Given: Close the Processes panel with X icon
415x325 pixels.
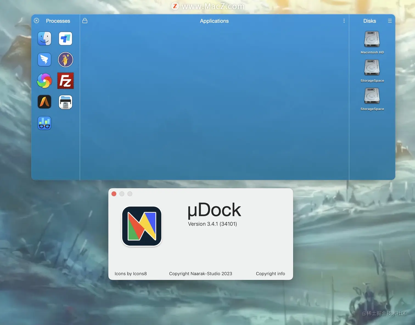Looking at the screenshot, I should click(37, 21).
